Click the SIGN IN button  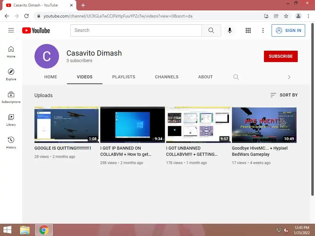[288, 30]
